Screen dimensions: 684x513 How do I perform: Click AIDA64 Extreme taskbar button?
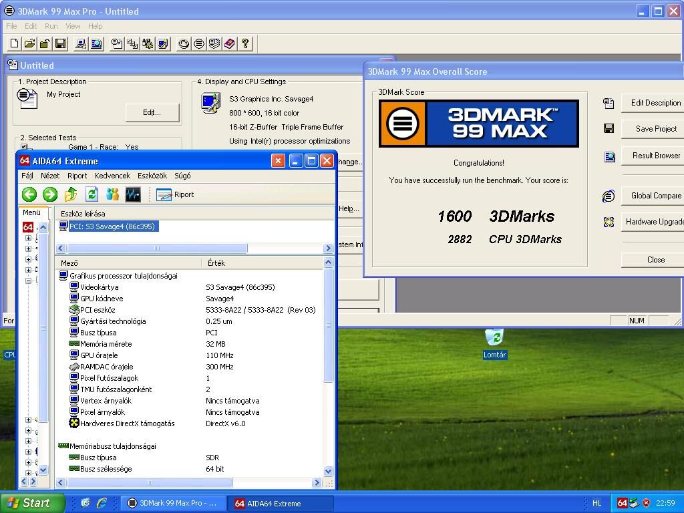pyautogui.click(x=281, y=503)
